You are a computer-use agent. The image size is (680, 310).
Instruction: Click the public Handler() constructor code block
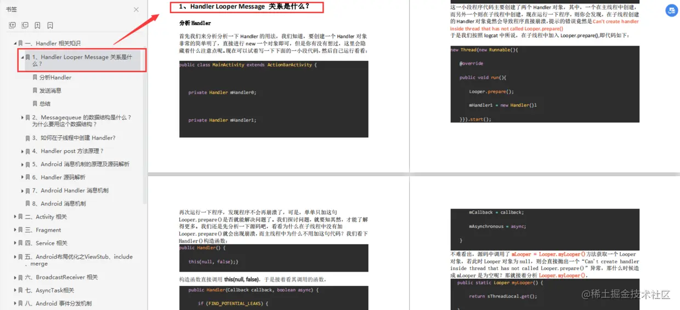tap(274, 258)
